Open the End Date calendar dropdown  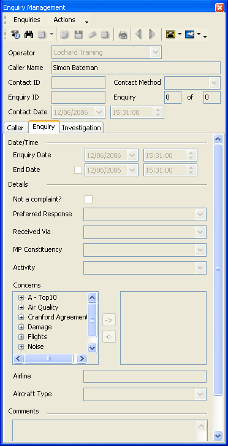pos(132,170)
